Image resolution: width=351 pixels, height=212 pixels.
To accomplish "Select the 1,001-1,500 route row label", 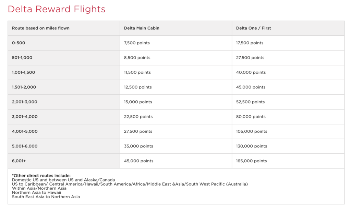I will click(x=24, y=72).
